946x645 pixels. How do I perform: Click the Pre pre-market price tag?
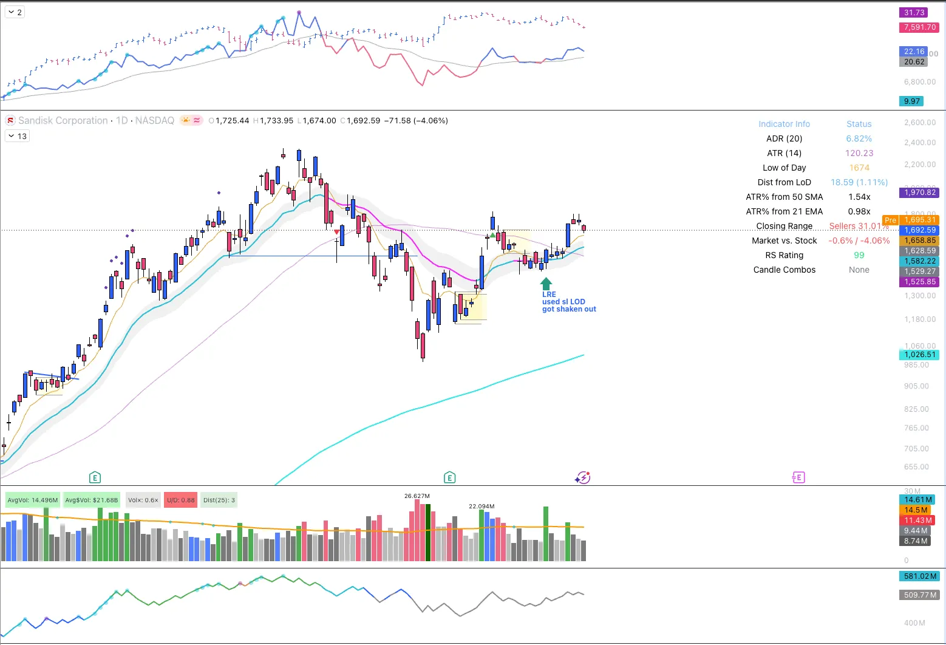(890, 220)
